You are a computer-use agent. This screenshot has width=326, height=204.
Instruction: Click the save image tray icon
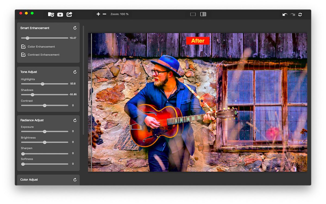coord(60,14)
